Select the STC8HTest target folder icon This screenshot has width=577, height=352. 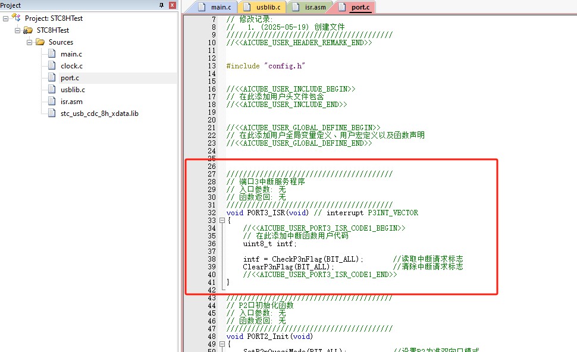pos(28,30)
